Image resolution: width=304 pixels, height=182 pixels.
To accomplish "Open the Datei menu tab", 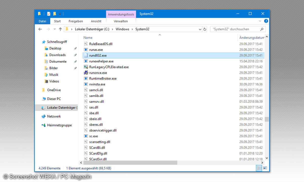I will [42, 21].
